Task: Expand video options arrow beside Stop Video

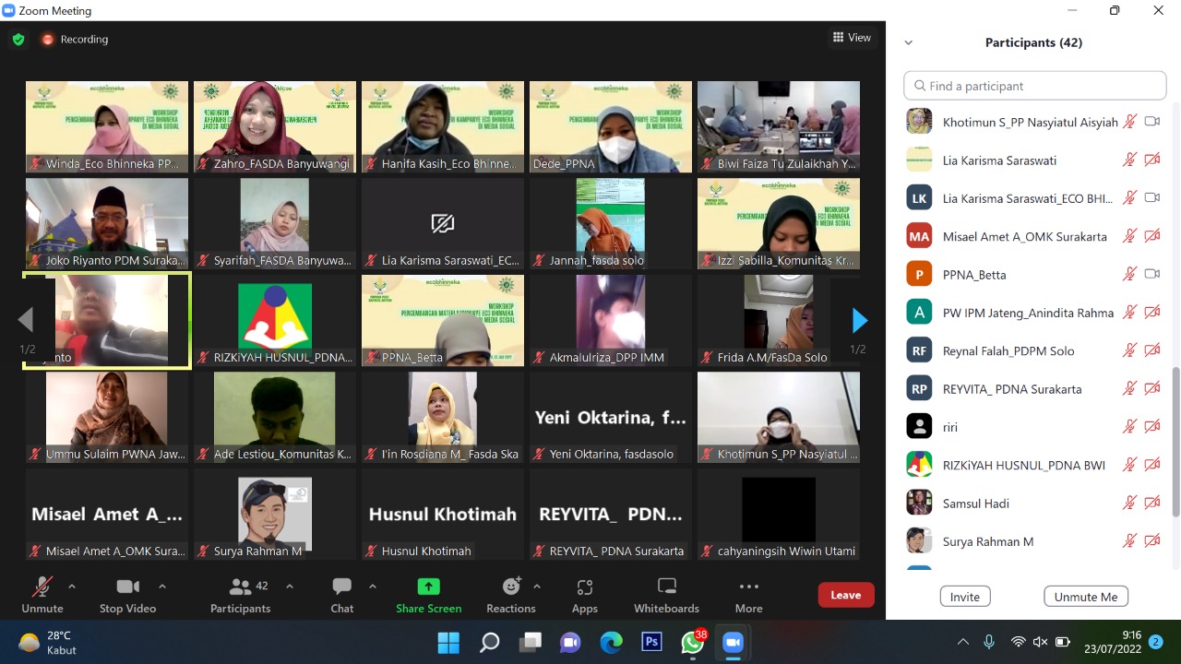Action: (x=162, y=587)
